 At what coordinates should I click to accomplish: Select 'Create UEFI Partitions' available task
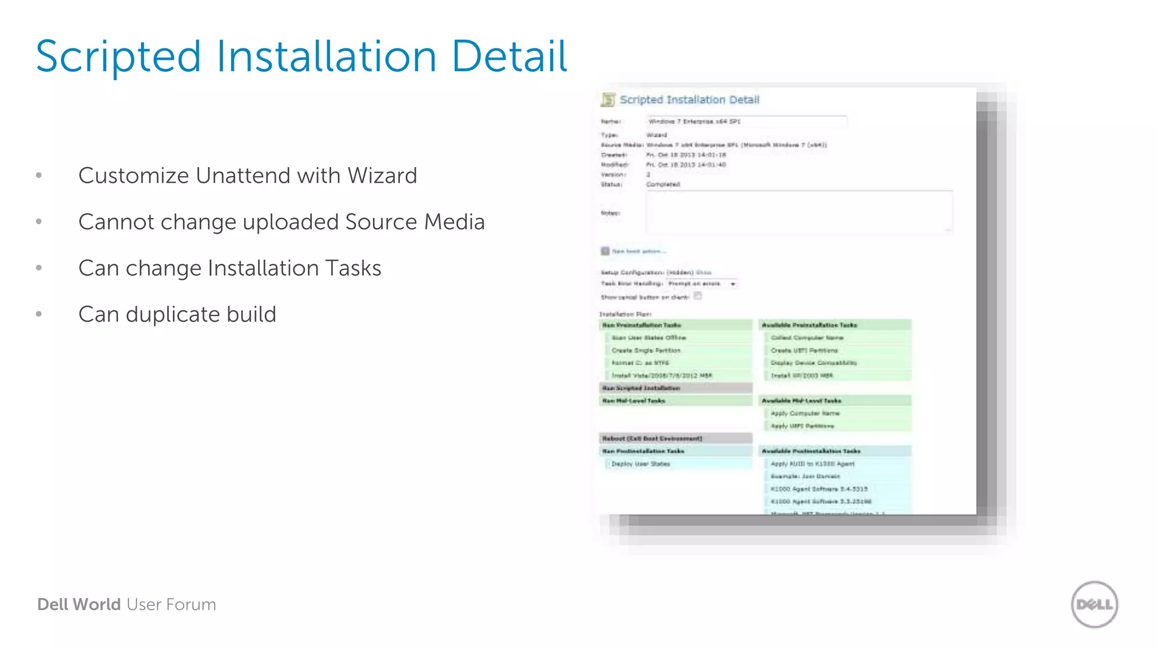coord(838,350)
